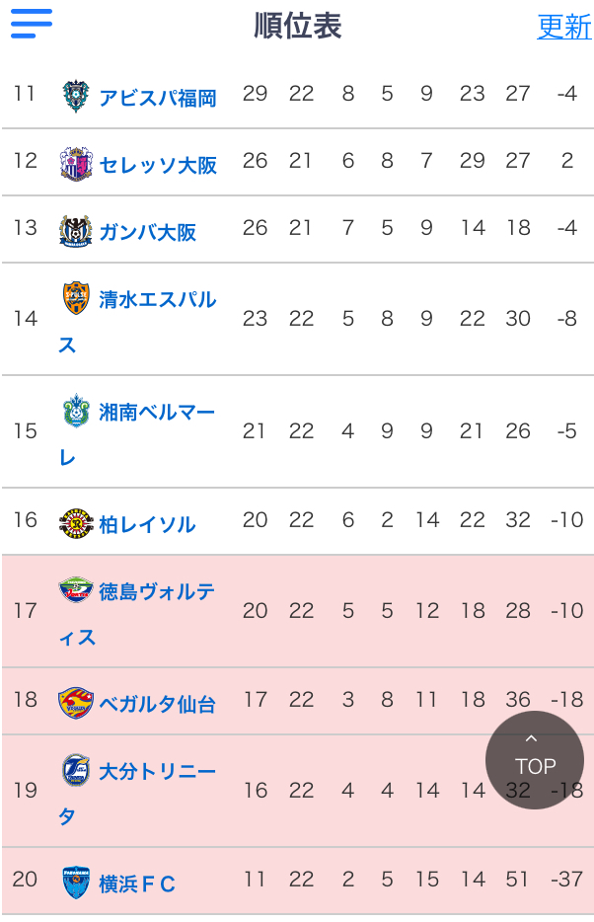The height and width of the screenshot is (922, 594).
Task: Open the hamburger menu icon
Action: coord(32,24)
